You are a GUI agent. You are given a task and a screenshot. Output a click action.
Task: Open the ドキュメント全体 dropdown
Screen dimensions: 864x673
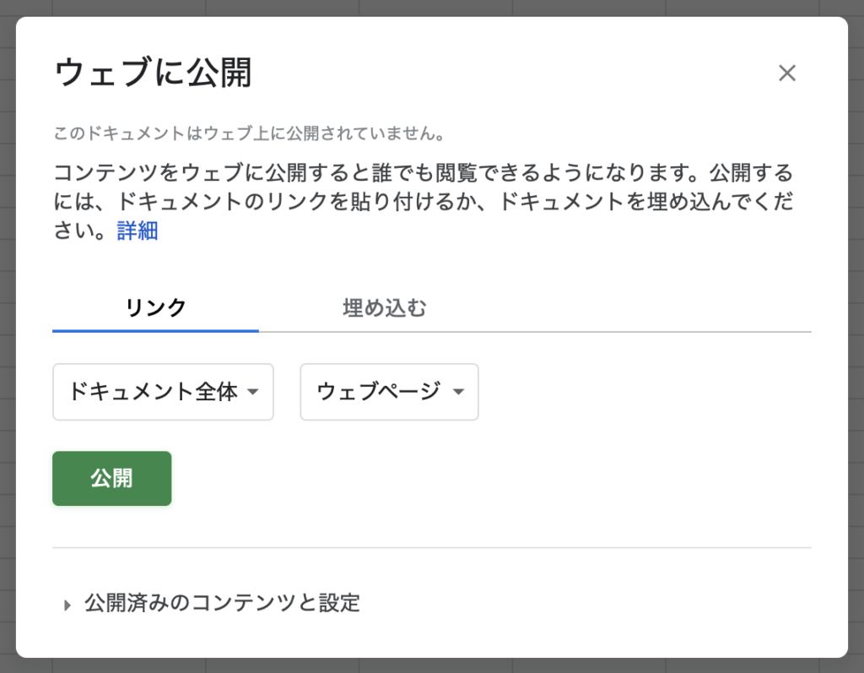(163, 392)
